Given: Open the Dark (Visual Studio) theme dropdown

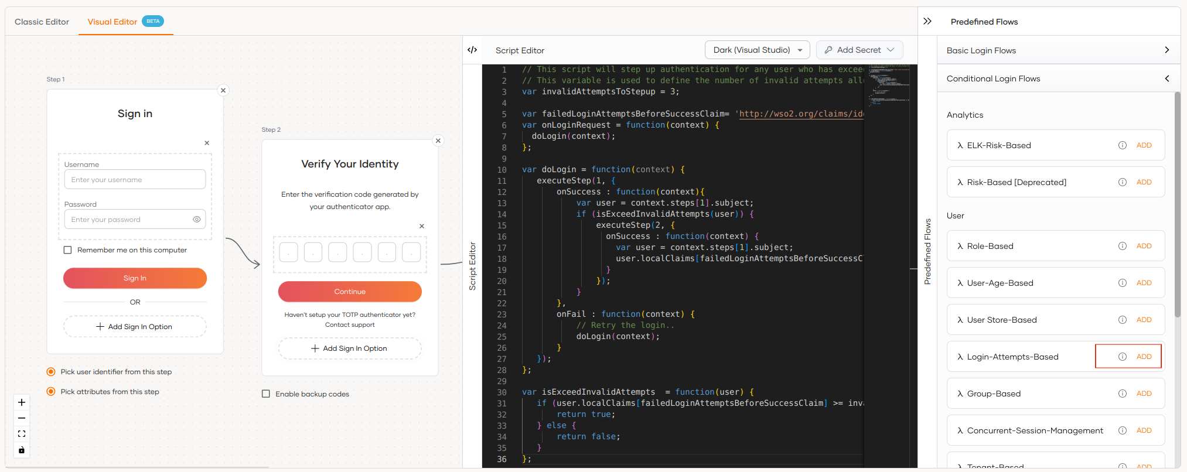Looking at the screenshot, I should 757,50.
